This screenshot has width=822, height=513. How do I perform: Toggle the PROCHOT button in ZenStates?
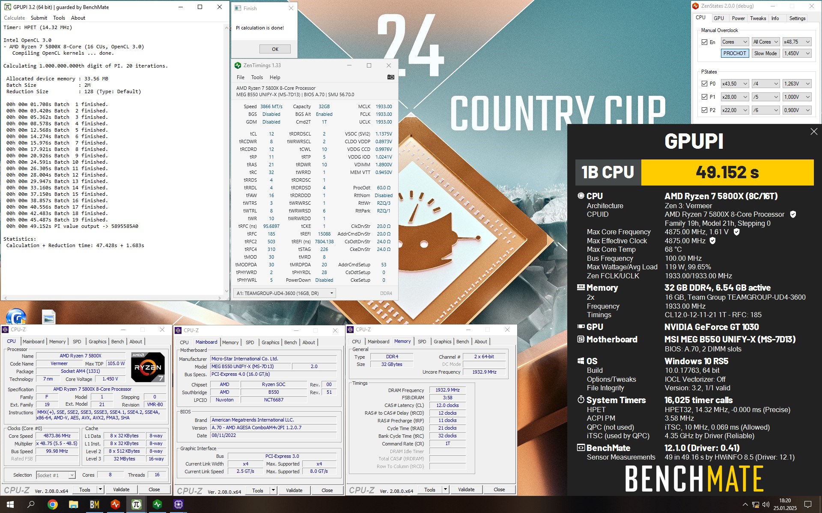click(735, 53)
